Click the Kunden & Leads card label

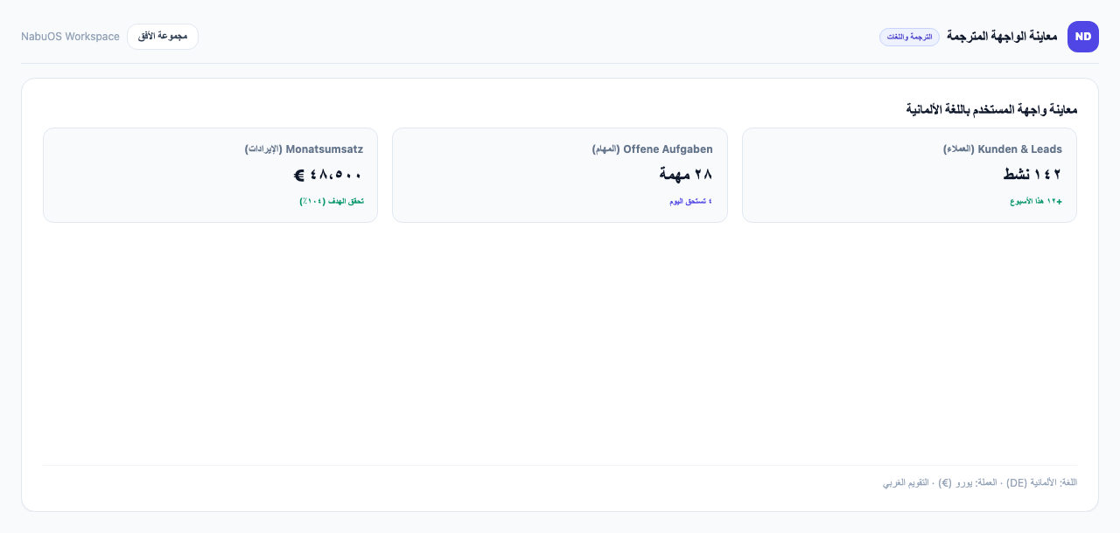1003,149
